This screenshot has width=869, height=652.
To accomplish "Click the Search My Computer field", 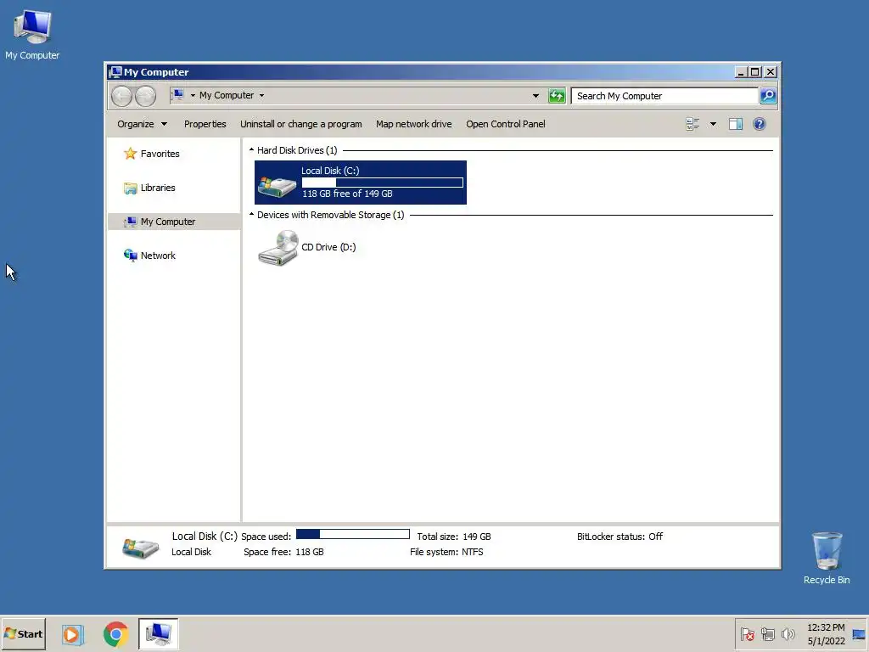I will point(664,96).
